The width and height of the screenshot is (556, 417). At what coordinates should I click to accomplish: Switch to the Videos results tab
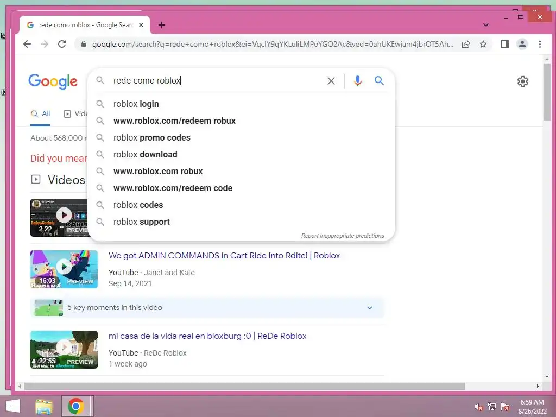click(x=75, y=114)
